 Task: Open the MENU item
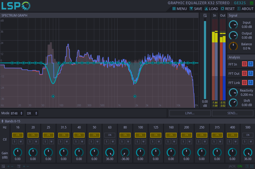pos(180,9)
